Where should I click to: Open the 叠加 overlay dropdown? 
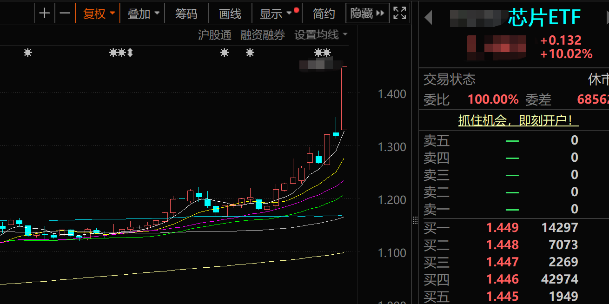tap(143, 13)
